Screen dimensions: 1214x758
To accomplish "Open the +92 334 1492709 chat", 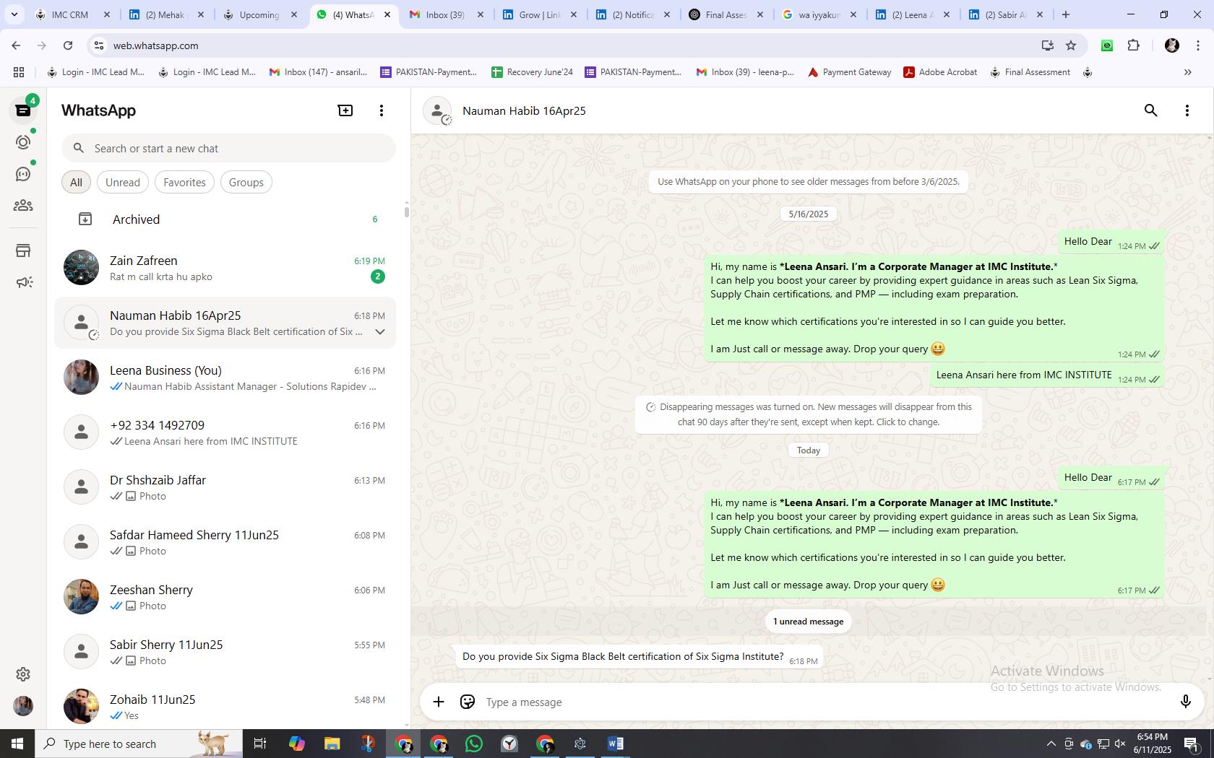I will point(225,432).
